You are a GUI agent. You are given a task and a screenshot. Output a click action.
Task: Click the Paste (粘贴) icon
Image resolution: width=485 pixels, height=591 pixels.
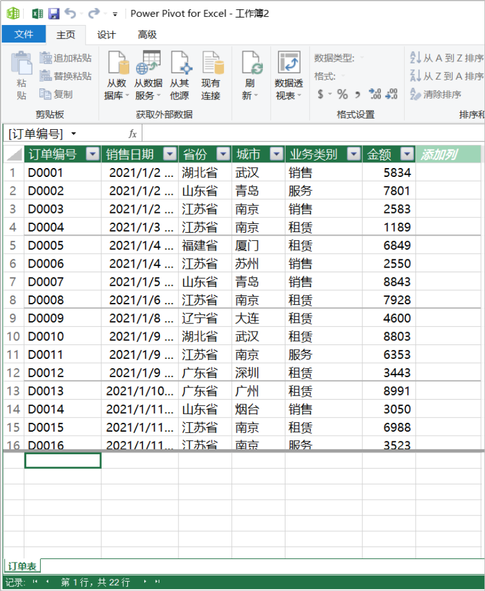[22, 76]
